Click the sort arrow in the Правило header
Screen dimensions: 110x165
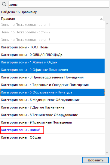[101, 19]
